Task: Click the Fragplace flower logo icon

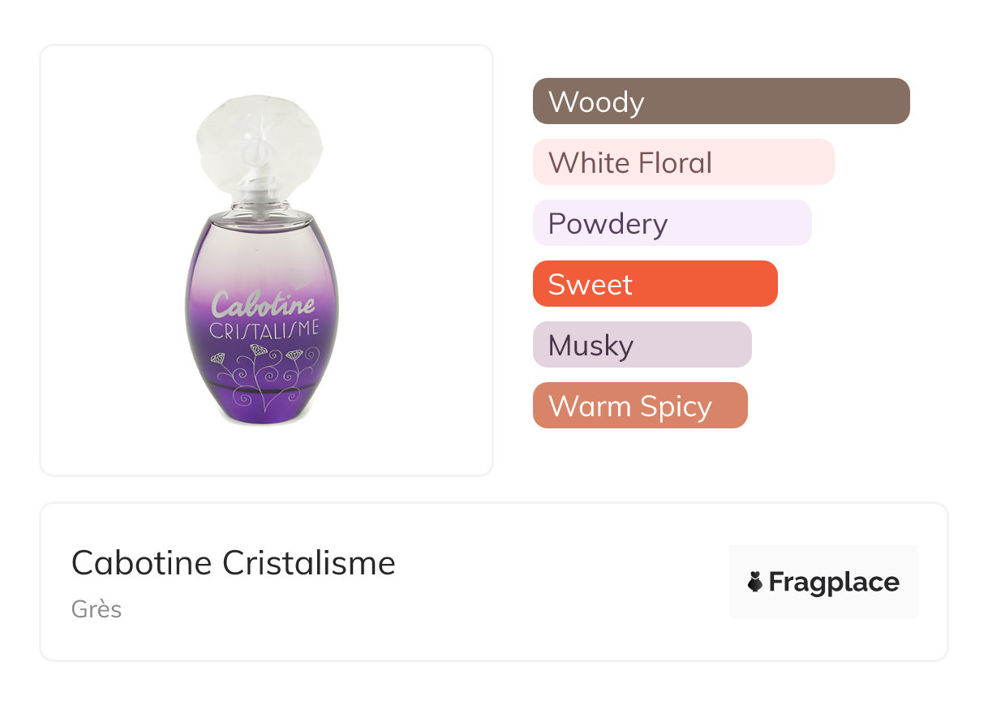Action: pyautogui.click(x=755, y=582)
